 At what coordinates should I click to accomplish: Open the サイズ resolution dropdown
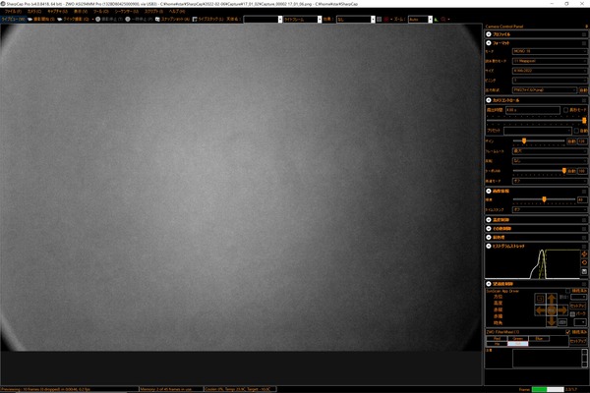(x=550, y=71)
